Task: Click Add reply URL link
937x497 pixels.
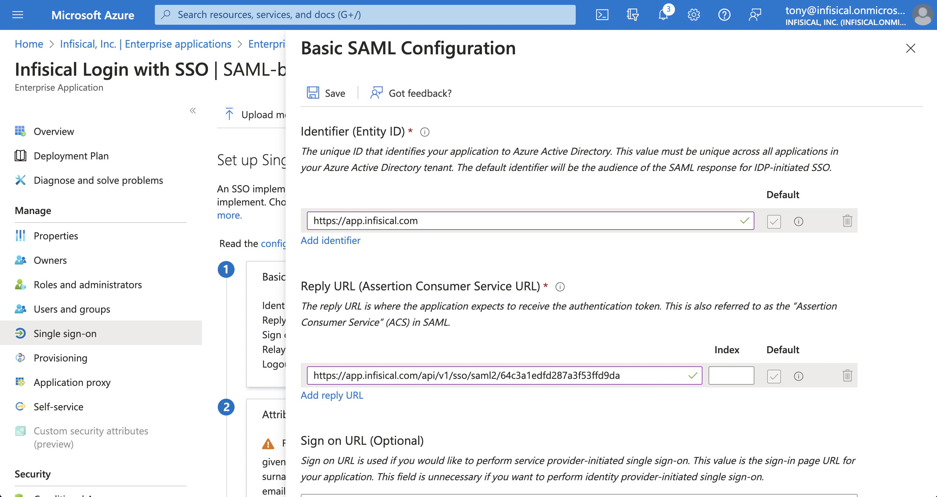Action: tap(332, 395)
